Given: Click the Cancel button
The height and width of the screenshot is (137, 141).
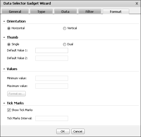Looking at the screenshot, I should (x=78, y=131).
